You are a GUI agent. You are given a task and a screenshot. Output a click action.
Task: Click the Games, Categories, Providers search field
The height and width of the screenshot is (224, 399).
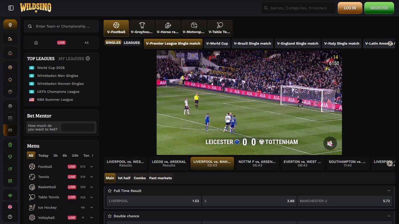click(x=298, y=8)
